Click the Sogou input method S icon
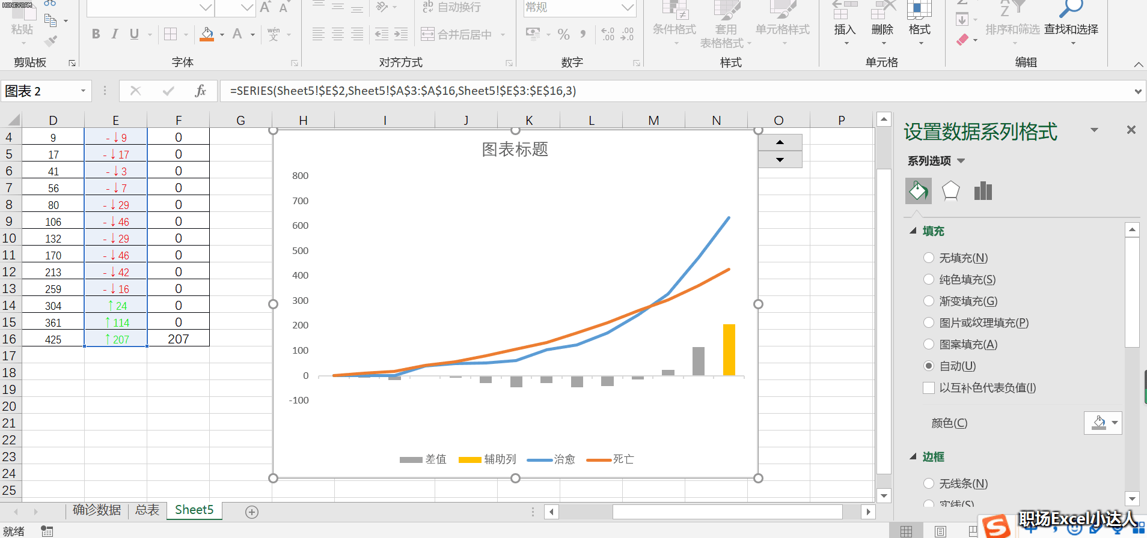Screen dimensions: 1147x538 pos(996,527)
